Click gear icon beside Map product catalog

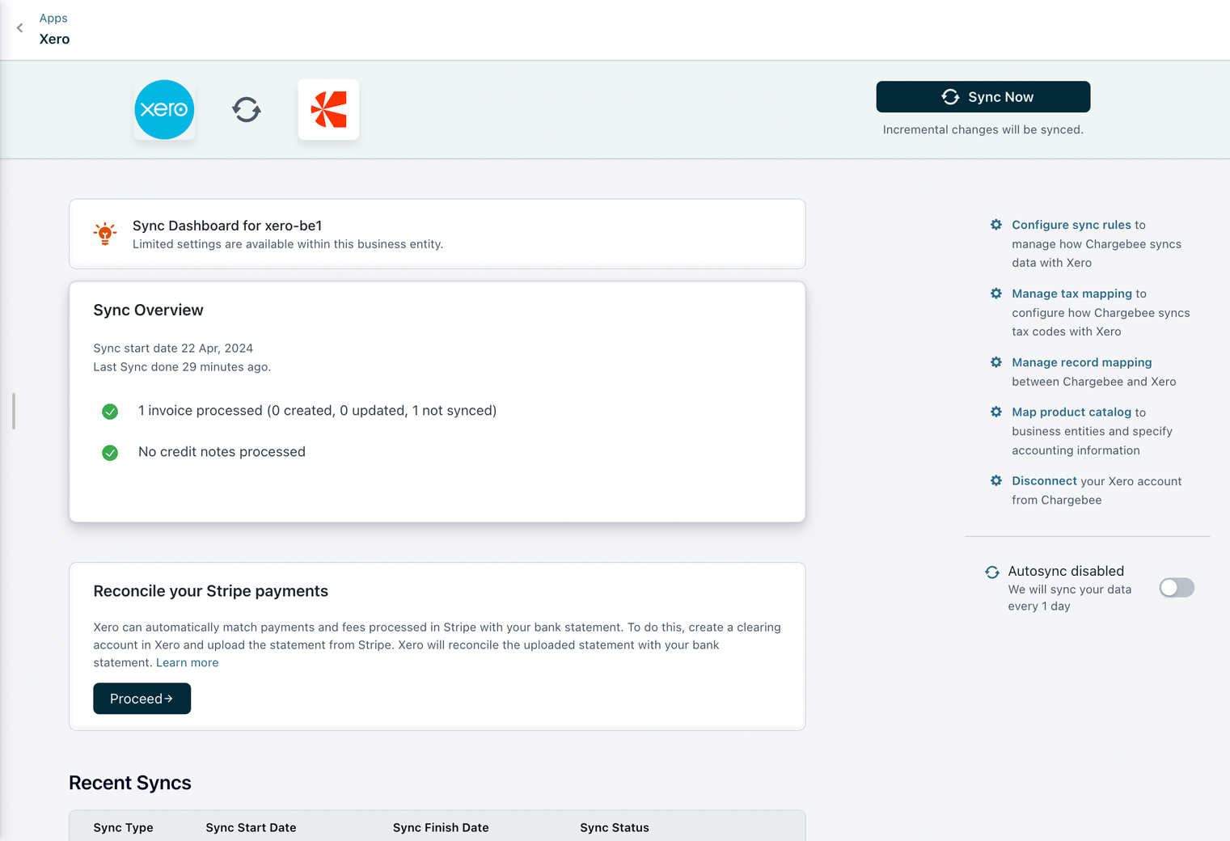(x=996, y=412)
